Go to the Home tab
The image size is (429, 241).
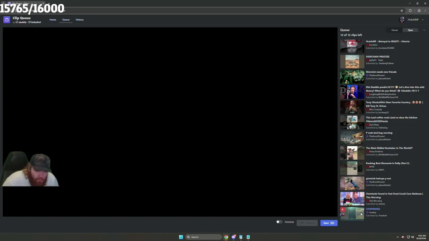[53, 20]
